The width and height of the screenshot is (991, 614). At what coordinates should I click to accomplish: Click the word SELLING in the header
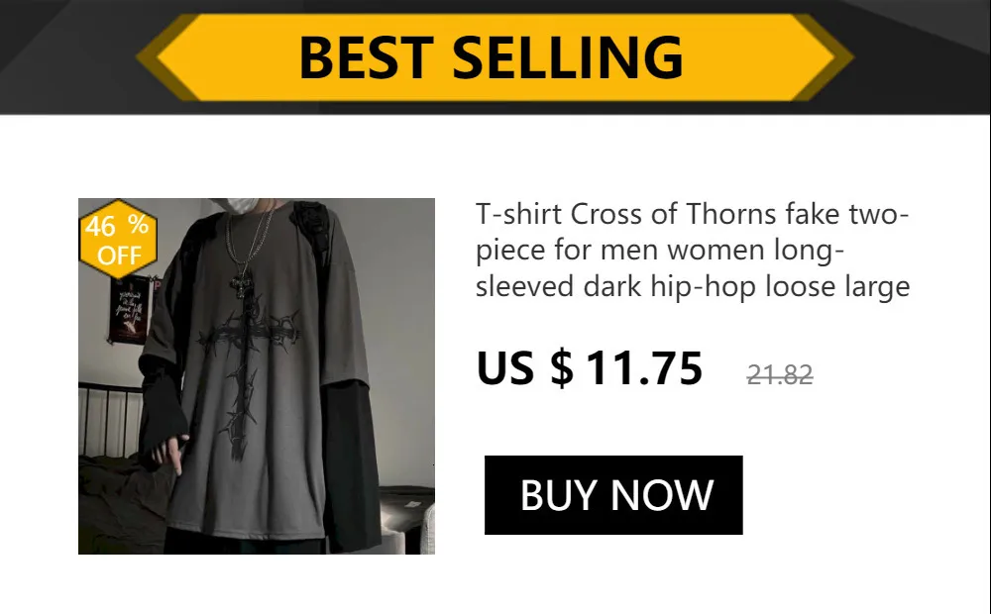pos(568,57)
